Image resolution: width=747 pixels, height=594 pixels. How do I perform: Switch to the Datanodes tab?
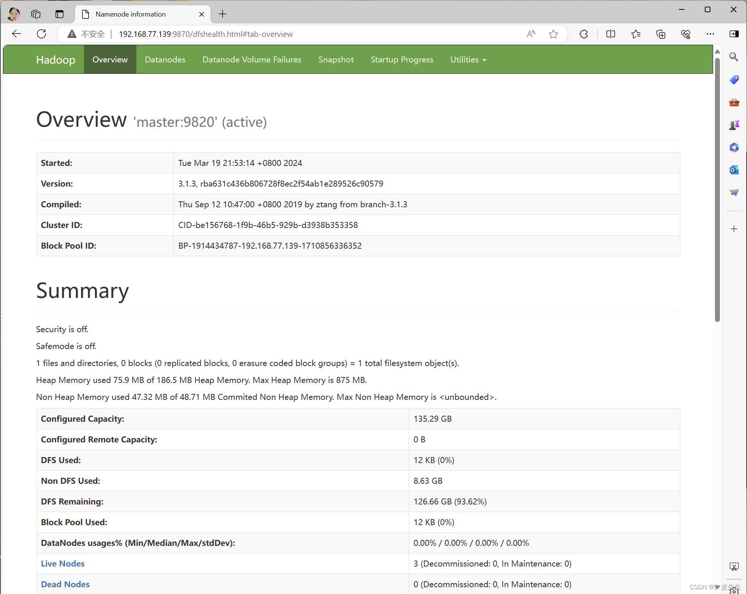point(165,59)
